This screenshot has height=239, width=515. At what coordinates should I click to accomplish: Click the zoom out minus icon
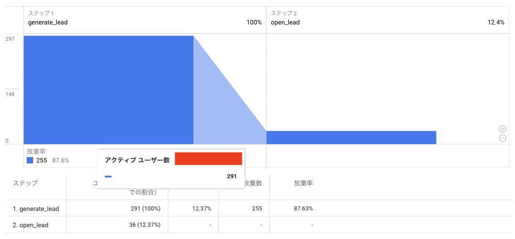click(x=503, y=138)
